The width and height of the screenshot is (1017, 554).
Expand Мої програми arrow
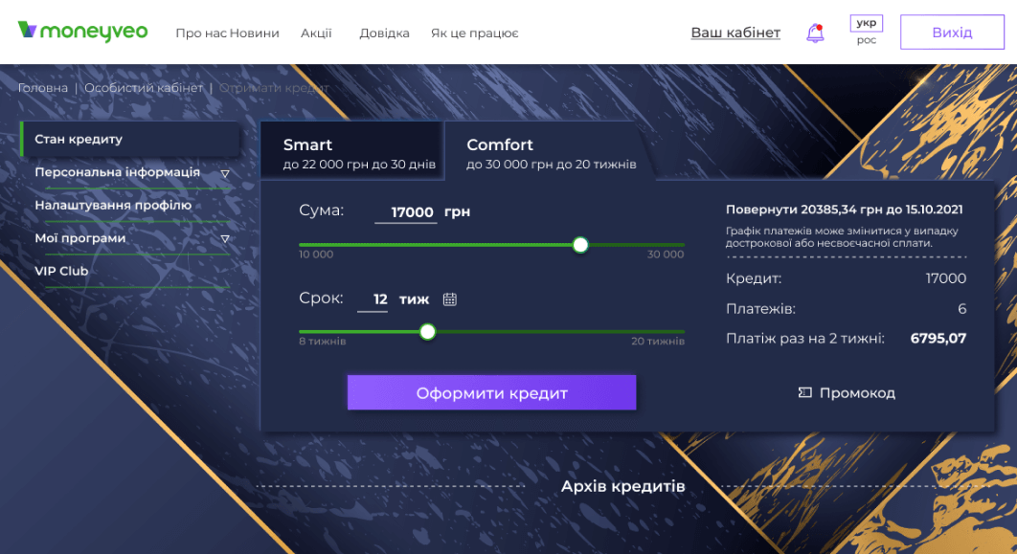point(225,239)
